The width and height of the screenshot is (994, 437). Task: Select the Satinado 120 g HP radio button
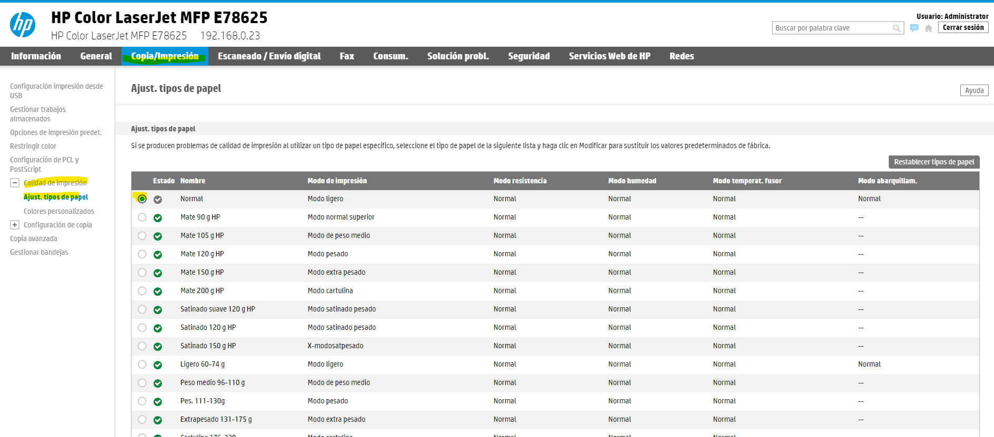pos(142,327)
